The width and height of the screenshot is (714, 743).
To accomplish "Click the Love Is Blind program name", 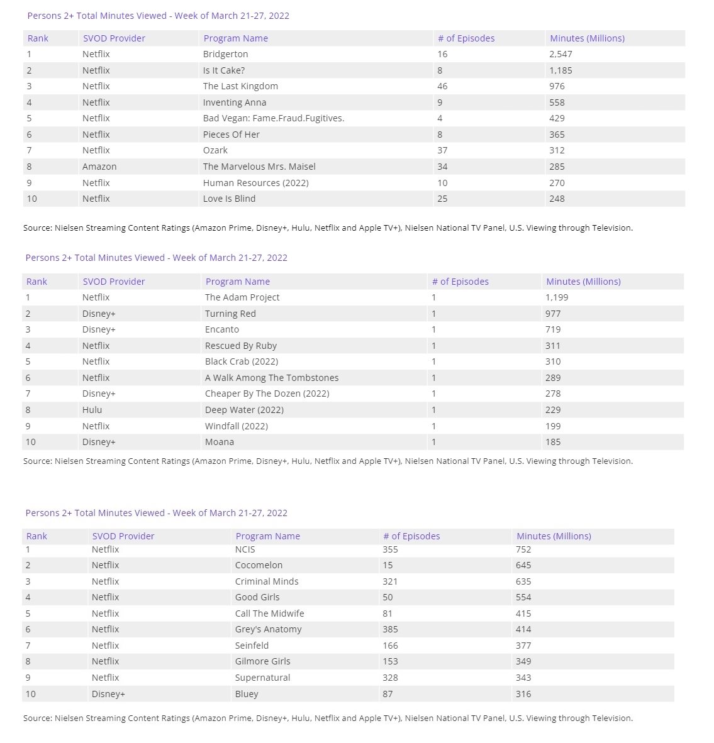I will 229,199.
